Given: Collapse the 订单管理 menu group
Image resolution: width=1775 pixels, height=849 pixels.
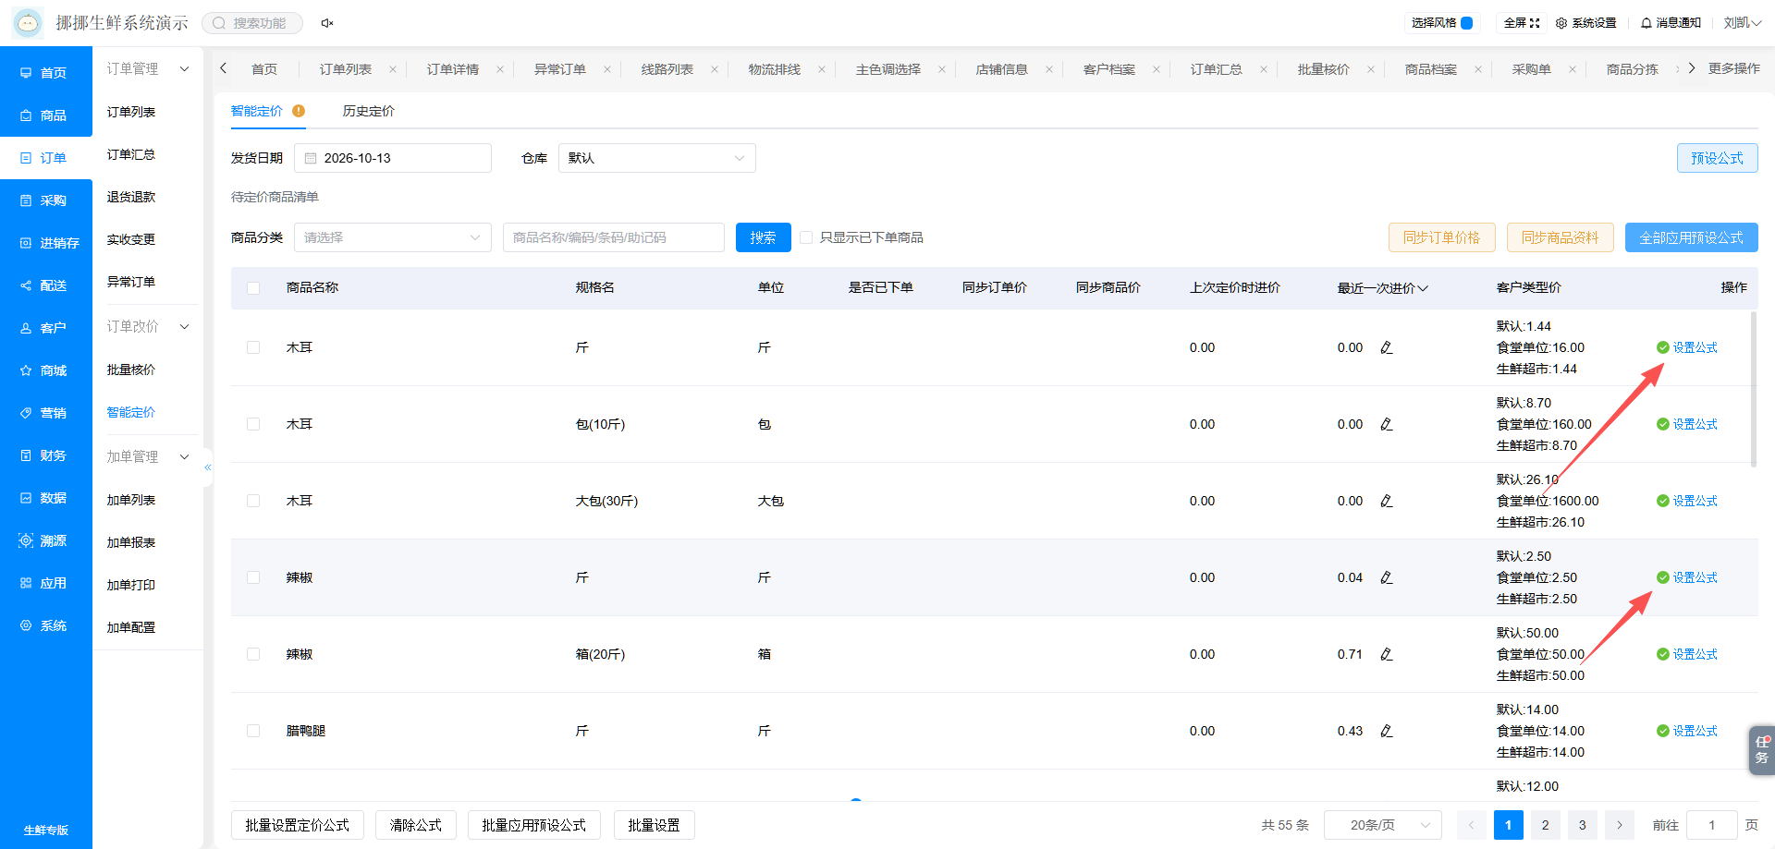Looking at the screenshot, I should point(147,69).
